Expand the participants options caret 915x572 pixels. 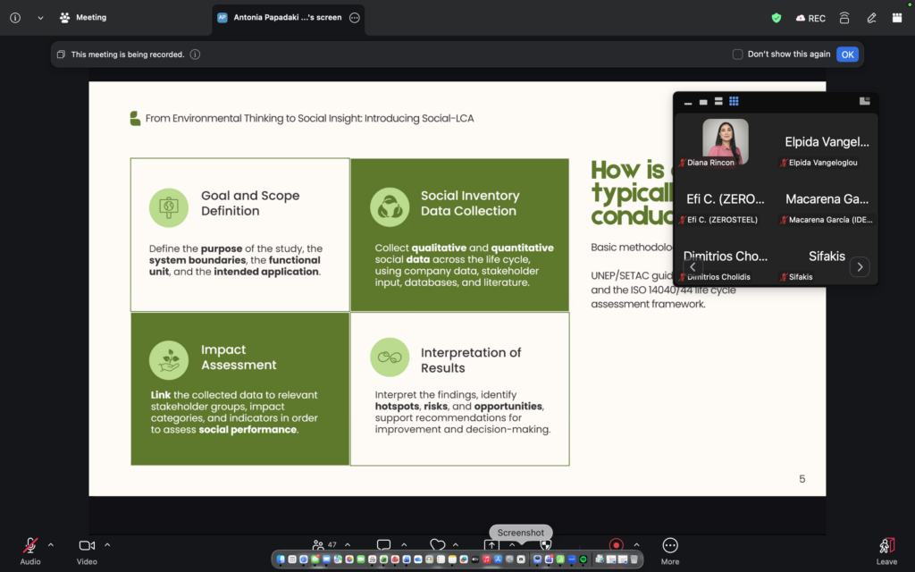[348, 545]
